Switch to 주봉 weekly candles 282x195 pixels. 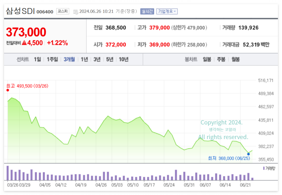(x=222, y=59)
